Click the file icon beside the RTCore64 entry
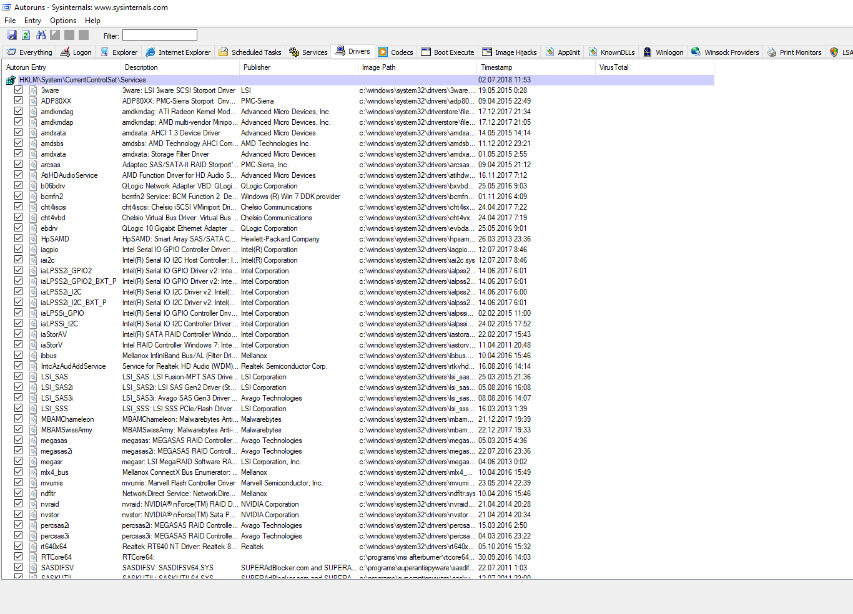The width and height of the screenshot is (853, 614). [x=33, y=557]
